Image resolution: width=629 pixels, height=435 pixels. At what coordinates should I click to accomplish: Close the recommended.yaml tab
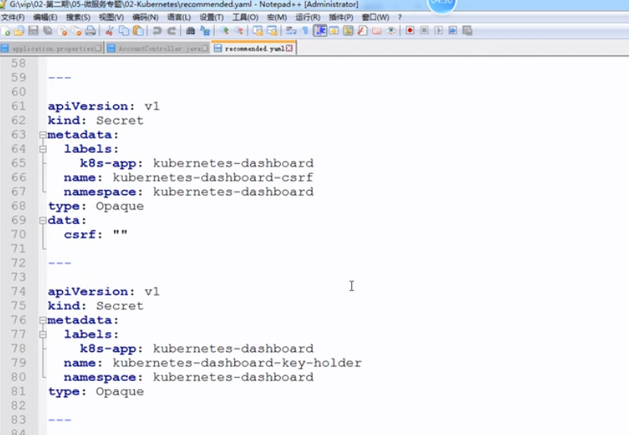tap(289, 49)
